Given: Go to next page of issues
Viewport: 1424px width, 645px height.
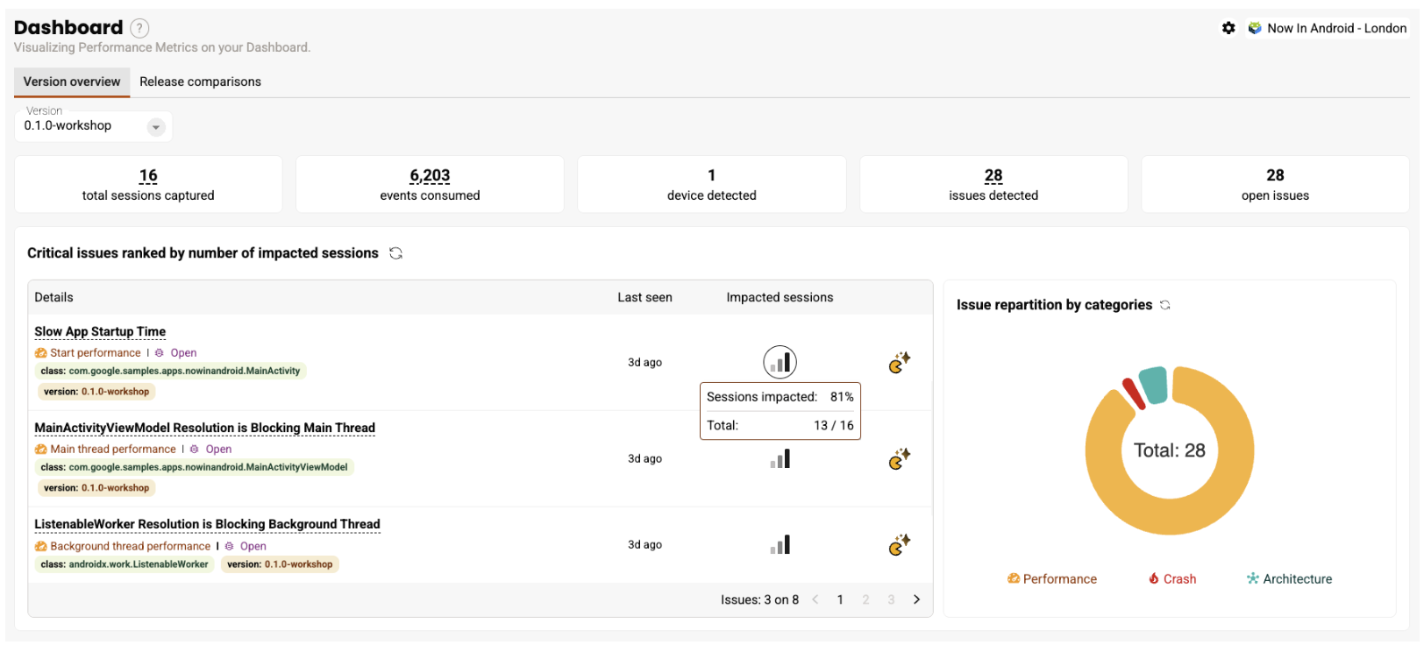Looking at the screenshot, I should [916, 599].
